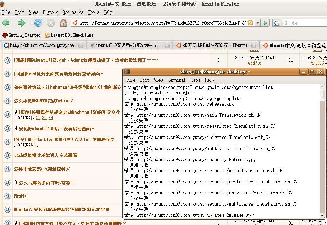Click topic icon beside the Desktop ISO thread

click(7, 115)
